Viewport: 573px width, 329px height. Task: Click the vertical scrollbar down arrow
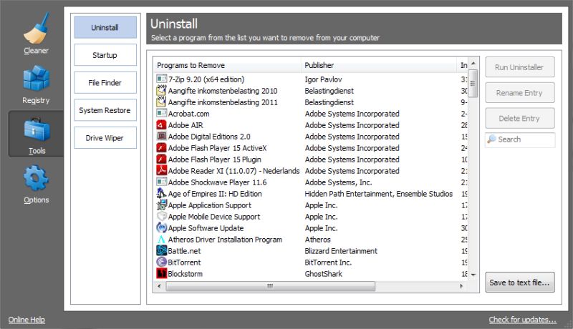(x=473, y=275)
